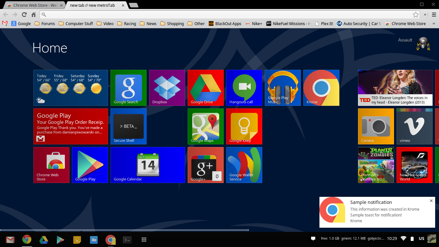
Task: Expand the Forums bookmark folder
Action: coord(45,23)
